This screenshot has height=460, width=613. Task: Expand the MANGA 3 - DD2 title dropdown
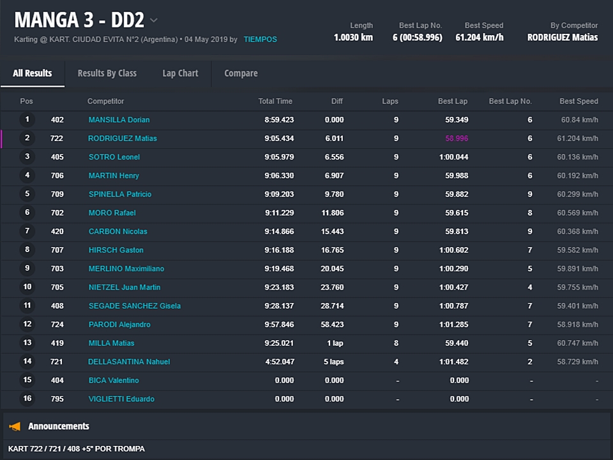point(154,20)
